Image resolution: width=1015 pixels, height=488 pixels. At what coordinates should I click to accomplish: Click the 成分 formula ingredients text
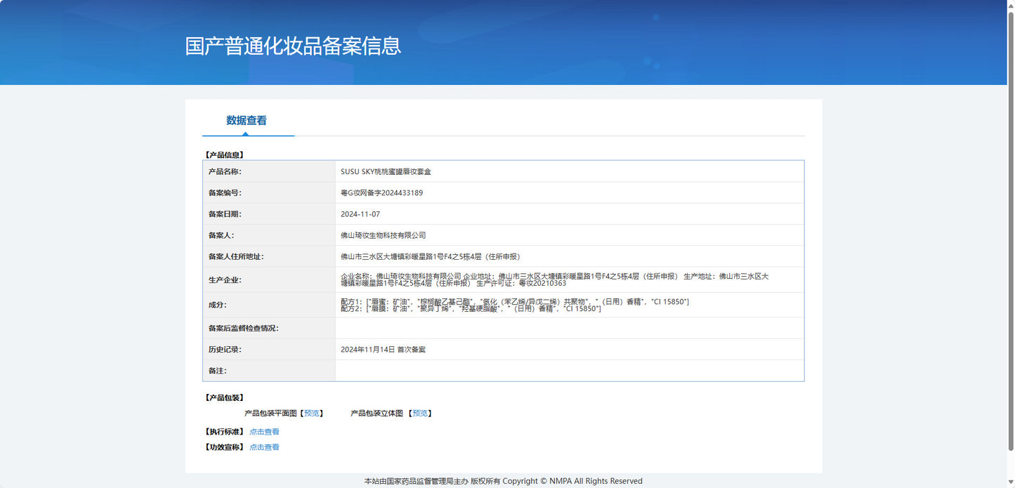point(515,305)
